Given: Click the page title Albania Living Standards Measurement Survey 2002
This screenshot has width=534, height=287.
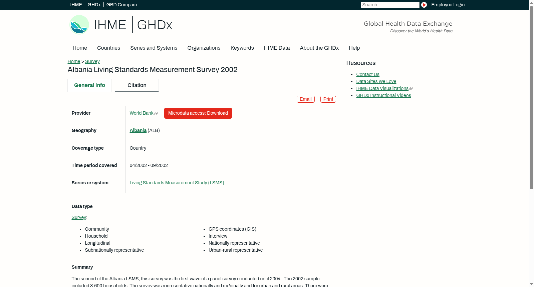Looking at the screenshot, I should pos(153,70).
